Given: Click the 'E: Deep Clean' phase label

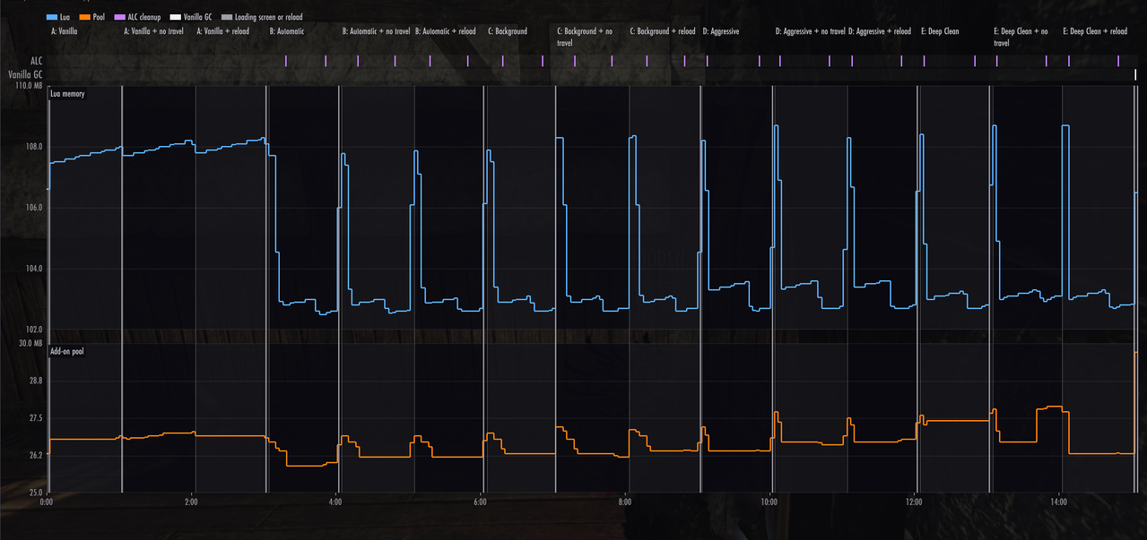Looking at the screenshot, I should pos(940,31).
